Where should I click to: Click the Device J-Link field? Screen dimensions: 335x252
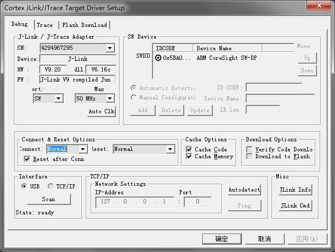(x=78, y=59)
